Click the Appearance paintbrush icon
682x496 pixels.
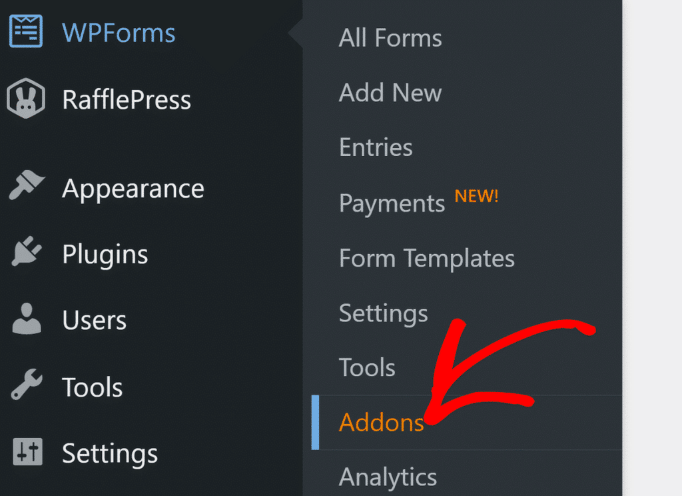pyautogui.click(x=26, y=188)
